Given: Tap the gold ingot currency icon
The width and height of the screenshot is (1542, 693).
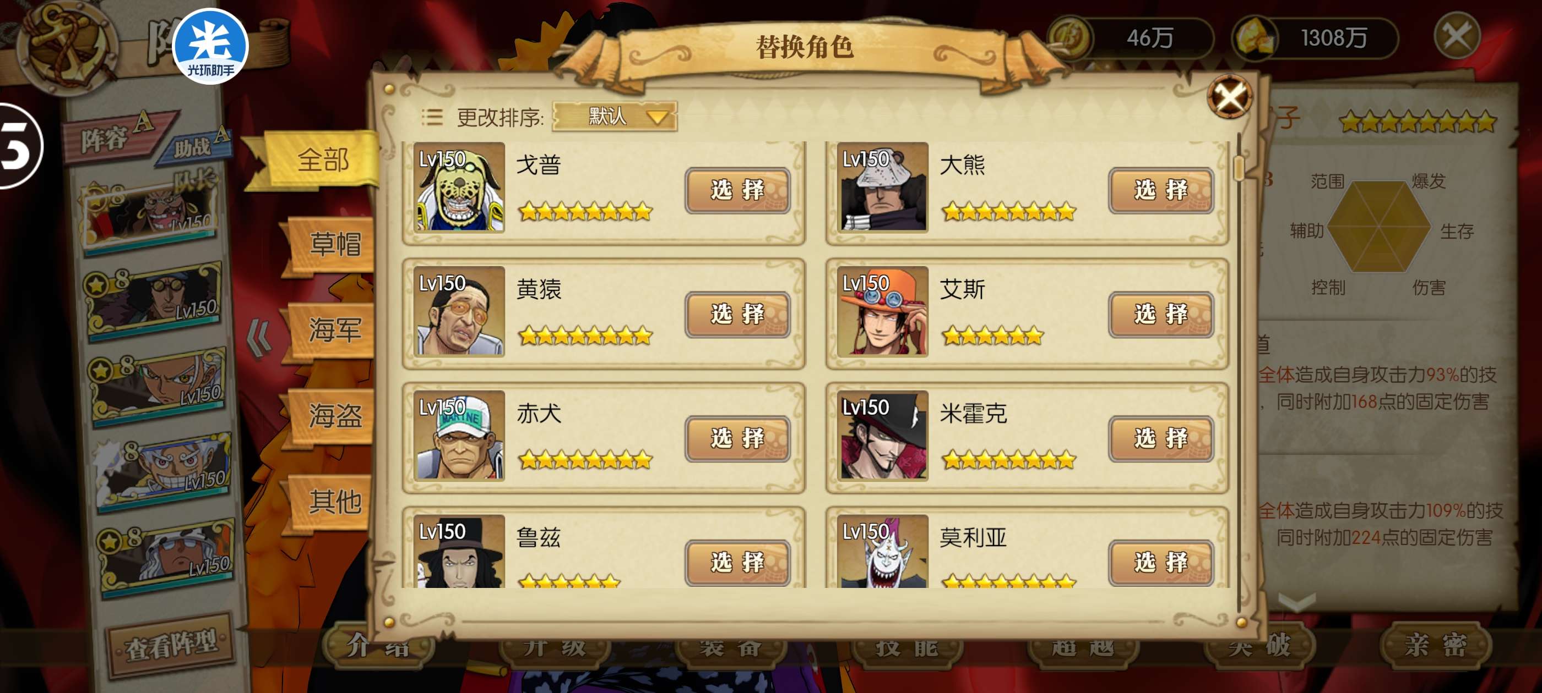Looking at the screenshot, I should pyautogui.click(x=1255, y=37).
